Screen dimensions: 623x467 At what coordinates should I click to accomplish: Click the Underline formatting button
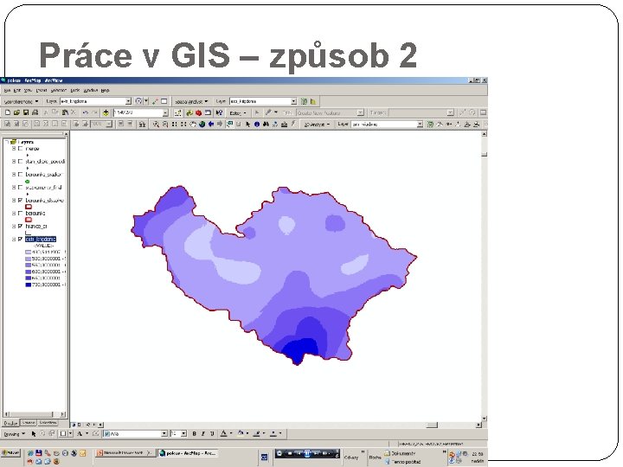[x=212, y=433]
